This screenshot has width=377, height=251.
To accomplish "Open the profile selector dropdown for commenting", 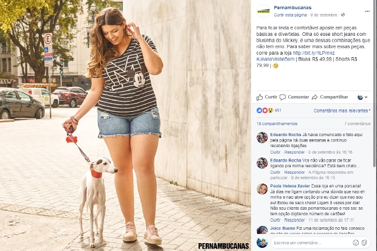I will [362, 97].
